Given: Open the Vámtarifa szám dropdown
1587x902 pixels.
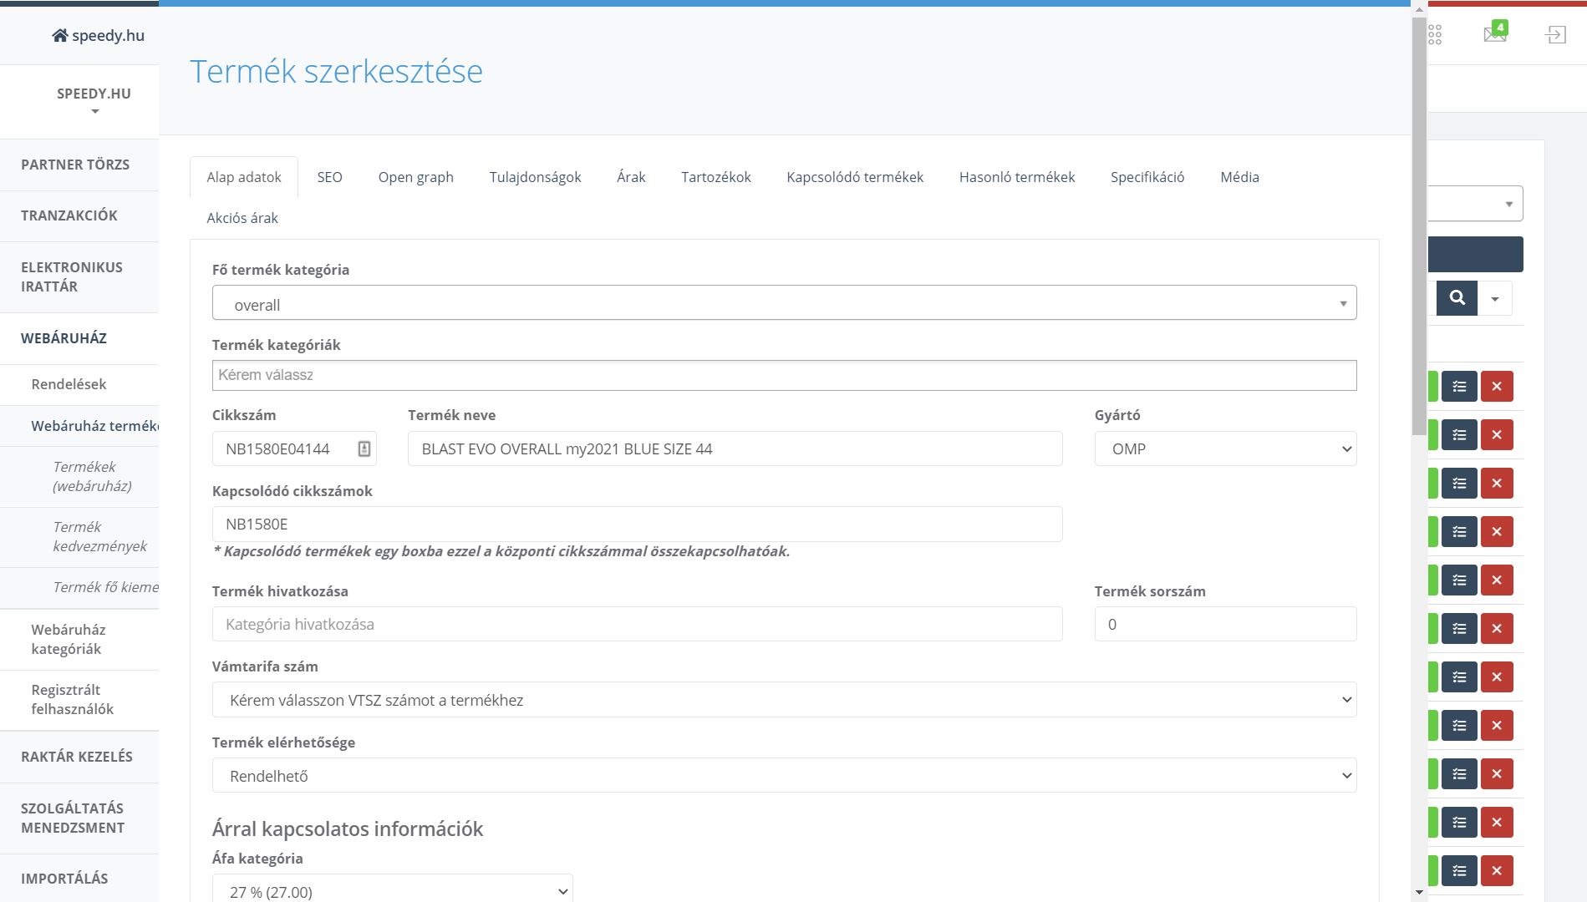Looking at the screenshot, I should [x=784, y=700].
